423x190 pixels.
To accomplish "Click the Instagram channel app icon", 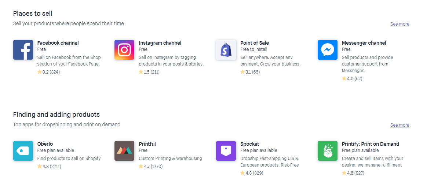I will pyautogui.click(x=124, y=50).
